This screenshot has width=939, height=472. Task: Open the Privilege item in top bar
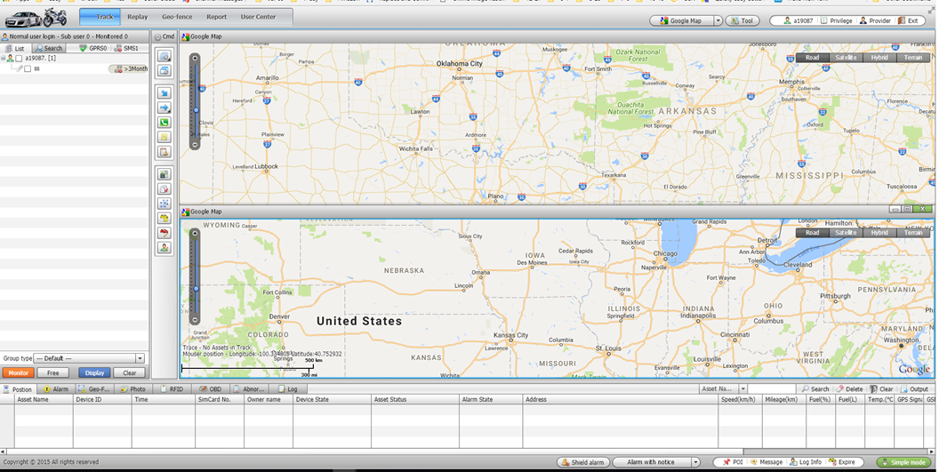coord(836,20)
